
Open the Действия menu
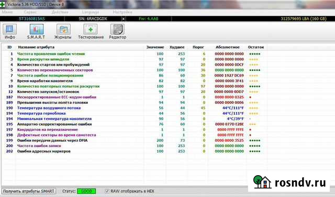pos(60,12)
